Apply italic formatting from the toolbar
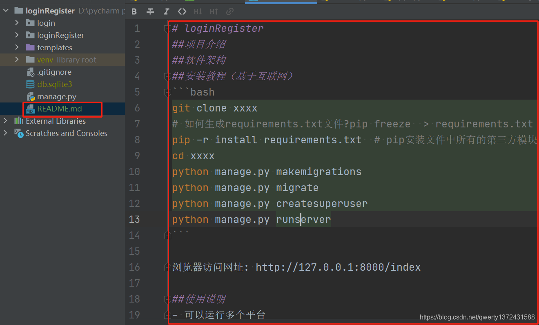The height and width of the screenshot is (325, 539). tap(166, 11)
